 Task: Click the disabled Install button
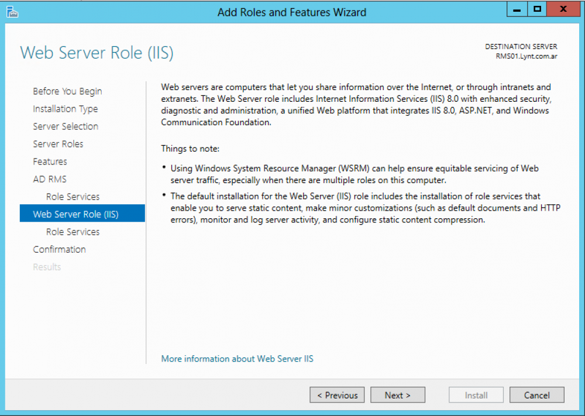coord(476,395)
